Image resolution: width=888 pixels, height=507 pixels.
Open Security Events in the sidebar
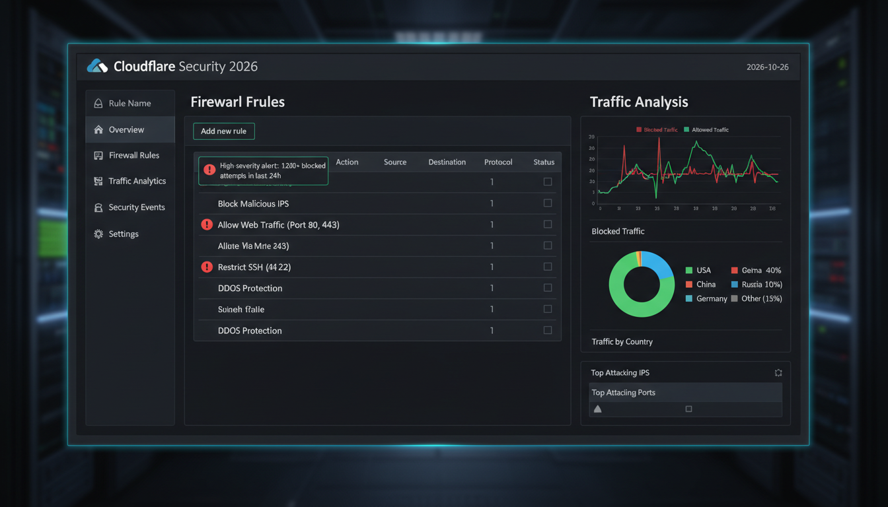(130, 207)
